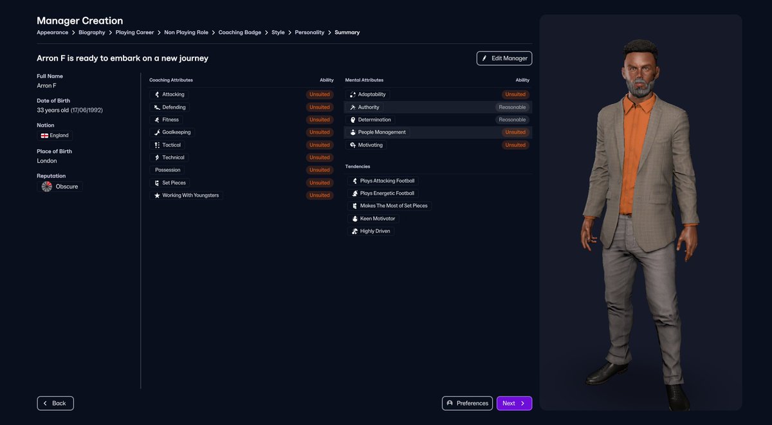The image size is (772, 425).
Task: Click the Makes The Most of Set Pieces icon
Action: click(x=354, y=206)
